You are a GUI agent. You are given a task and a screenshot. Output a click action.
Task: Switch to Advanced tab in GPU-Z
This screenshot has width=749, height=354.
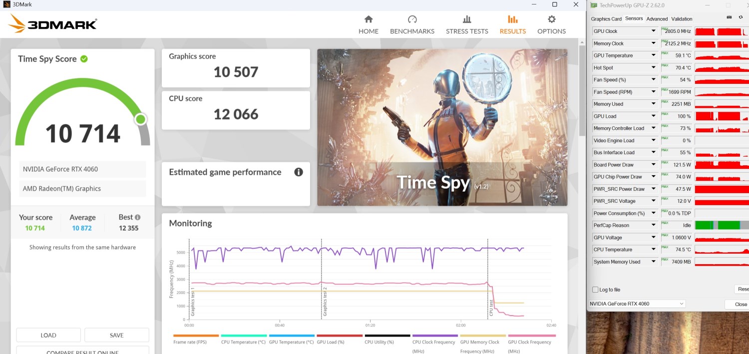657,19
